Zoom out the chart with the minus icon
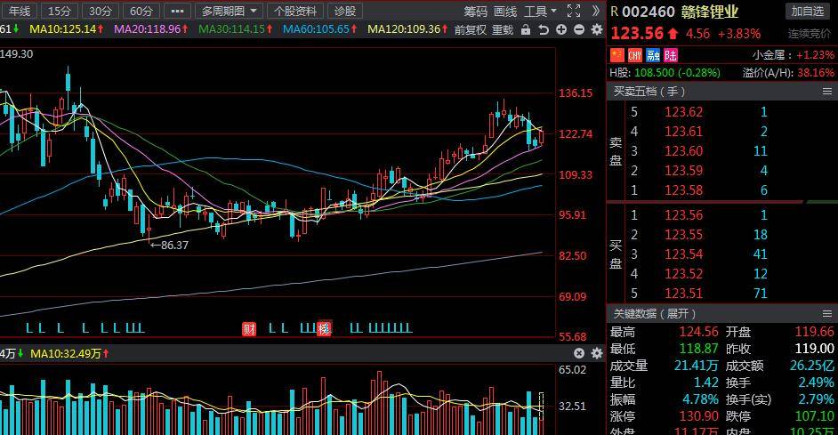 coord(578,29)
